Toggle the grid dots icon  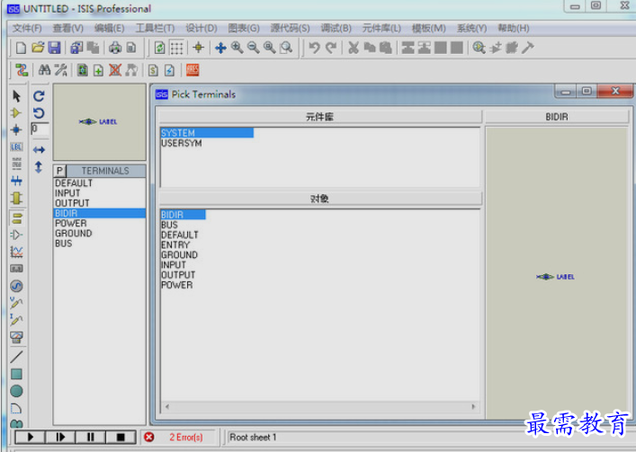point(176,48)
